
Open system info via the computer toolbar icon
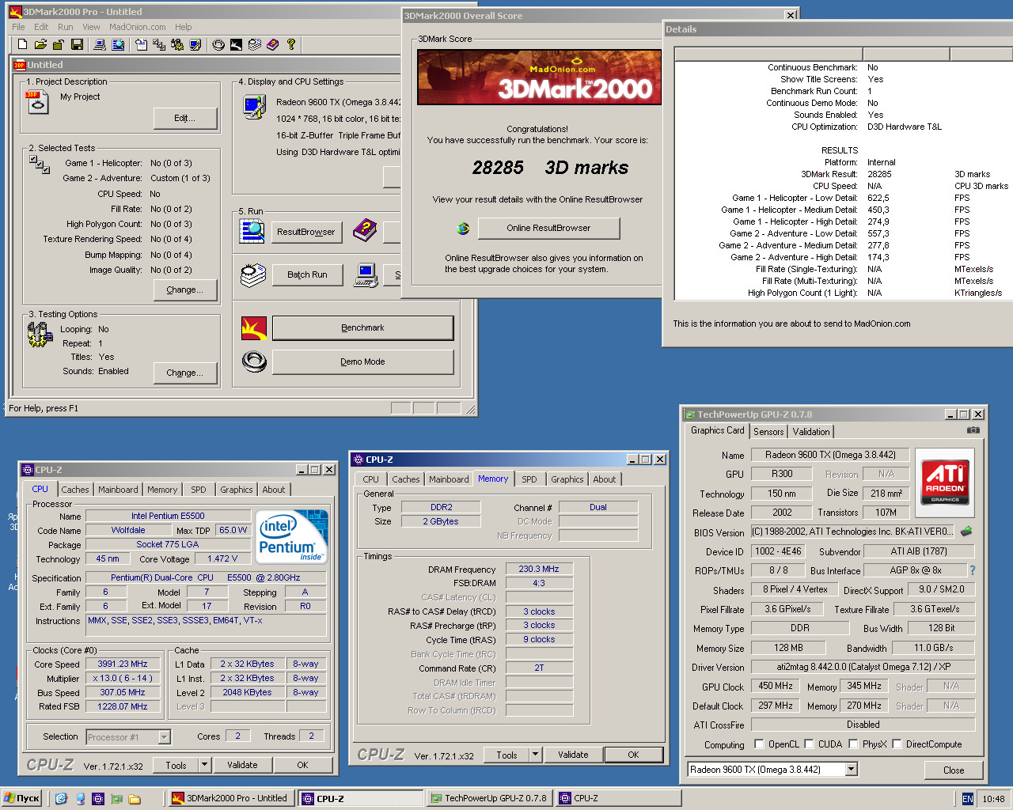(x=100, y=44)
